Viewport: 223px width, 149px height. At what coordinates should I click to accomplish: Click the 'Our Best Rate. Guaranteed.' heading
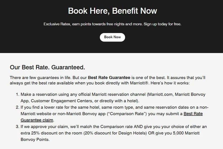(x=47, y=67)
